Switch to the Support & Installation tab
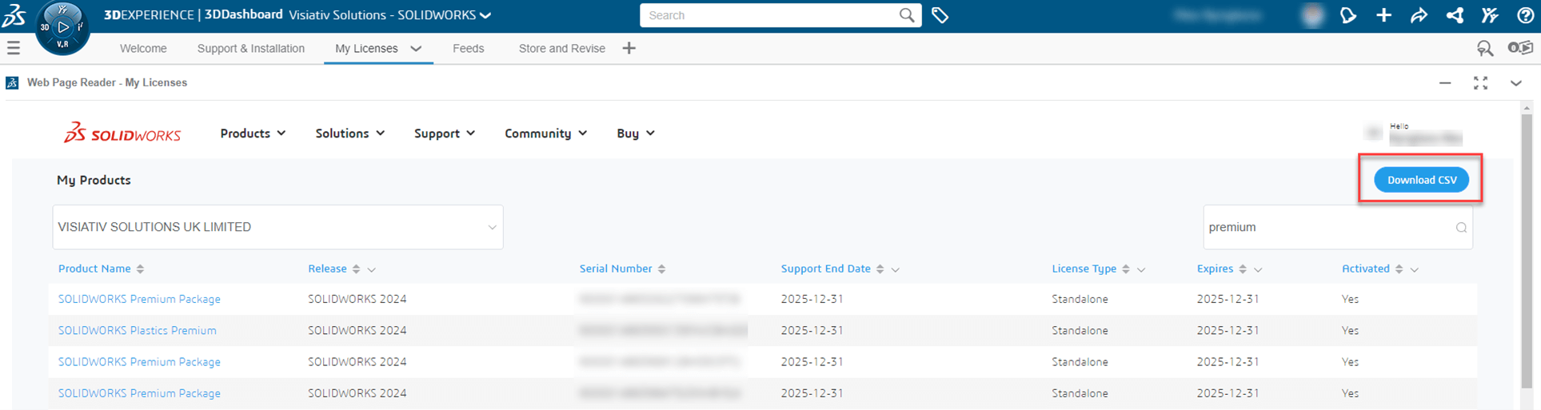 (x=250, y=49)
